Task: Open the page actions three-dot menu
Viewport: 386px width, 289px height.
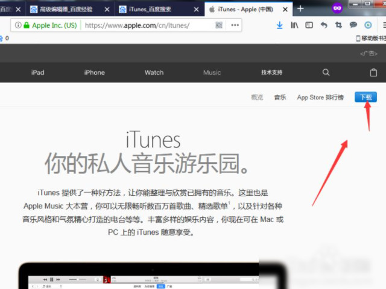Action: (235, 25)
